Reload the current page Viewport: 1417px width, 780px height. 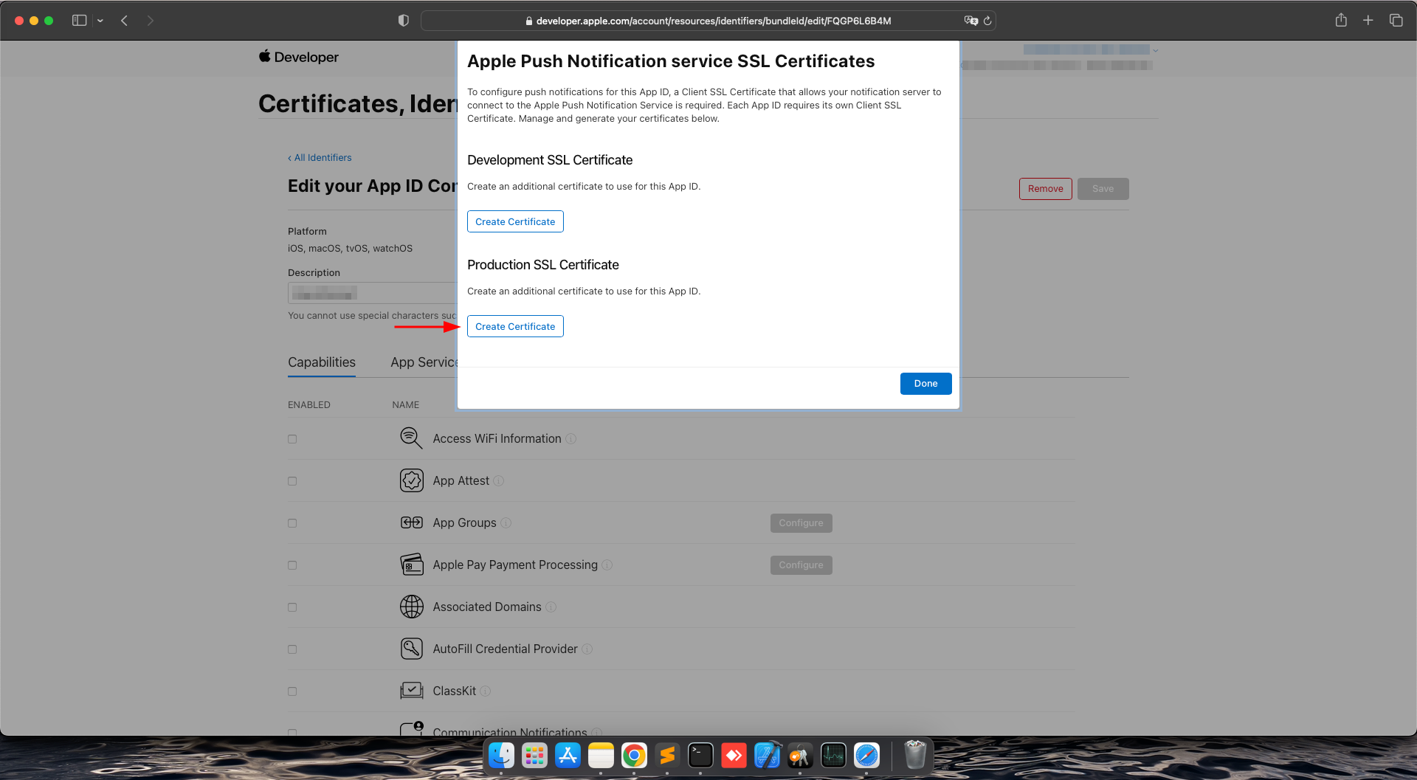pyautogui.click(x=987, y=21)
